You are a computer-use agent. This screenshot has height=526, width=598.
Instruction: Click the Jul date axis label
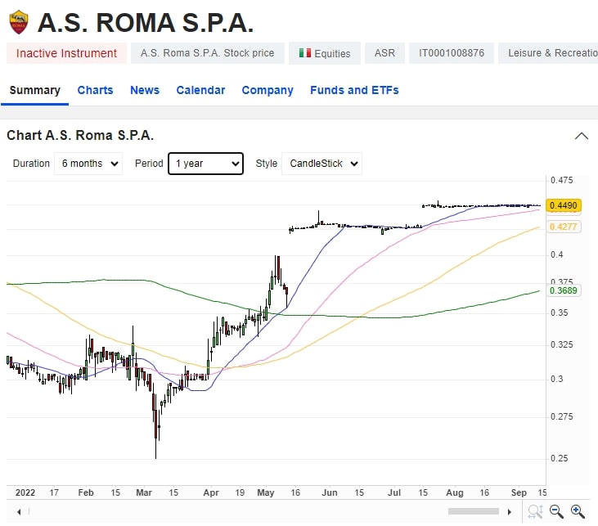(x=394, y=492)
